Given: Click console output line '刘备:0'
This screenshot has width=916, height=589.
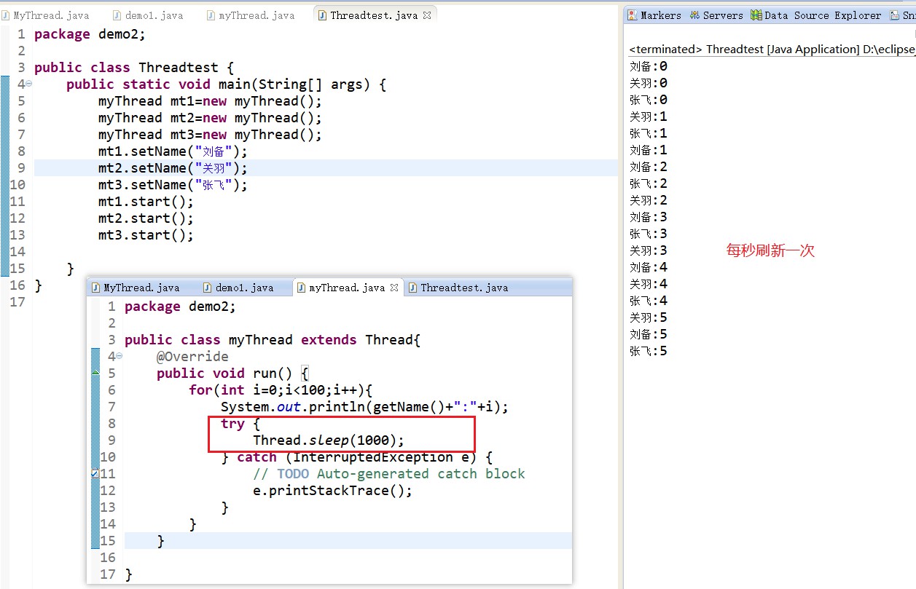Looking at the screenshot, I should (649, 66).
